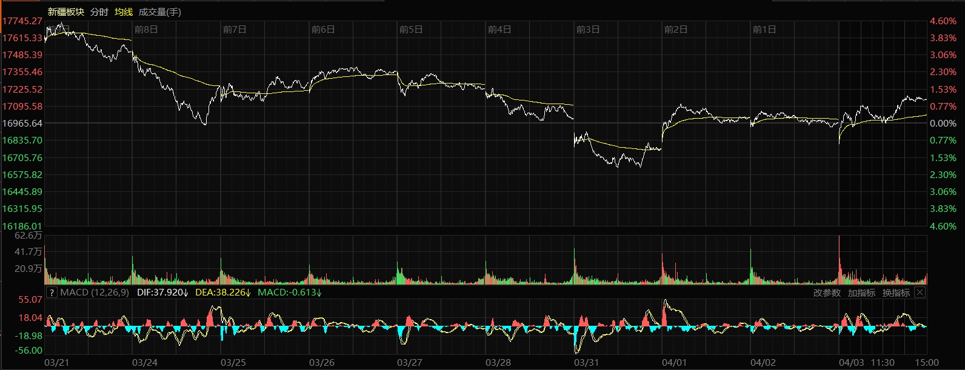
Task: Click the 16965.64 baseline price label
Action: coord(22,123)
